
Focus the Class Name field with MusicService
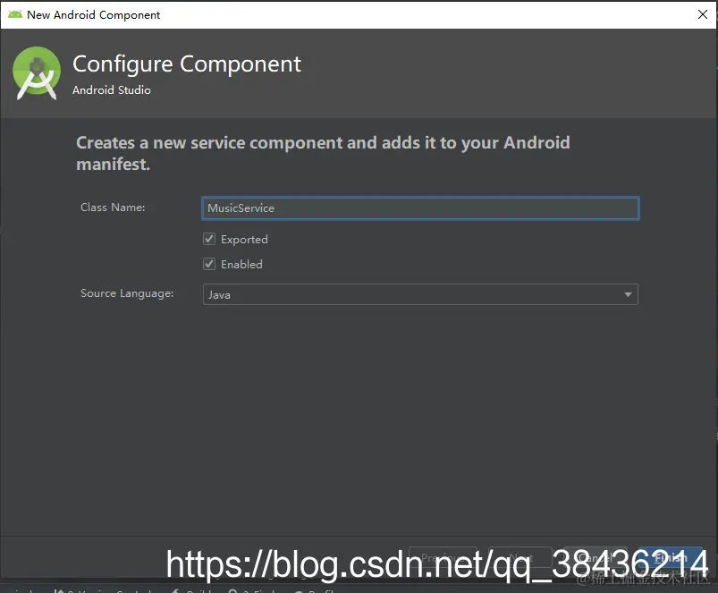tap(420, 208)
